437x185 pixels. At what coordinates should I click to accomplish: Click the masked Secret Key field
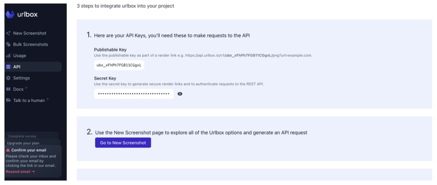(x=134, y=94)
